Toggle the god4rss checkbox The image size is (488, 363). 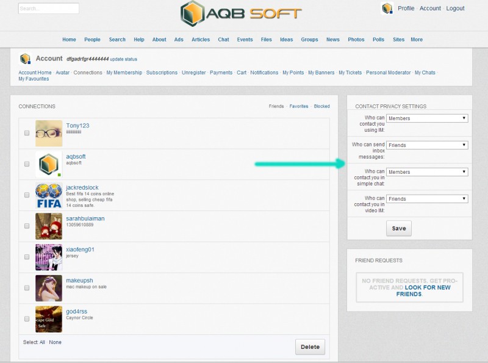coord(27,319)
